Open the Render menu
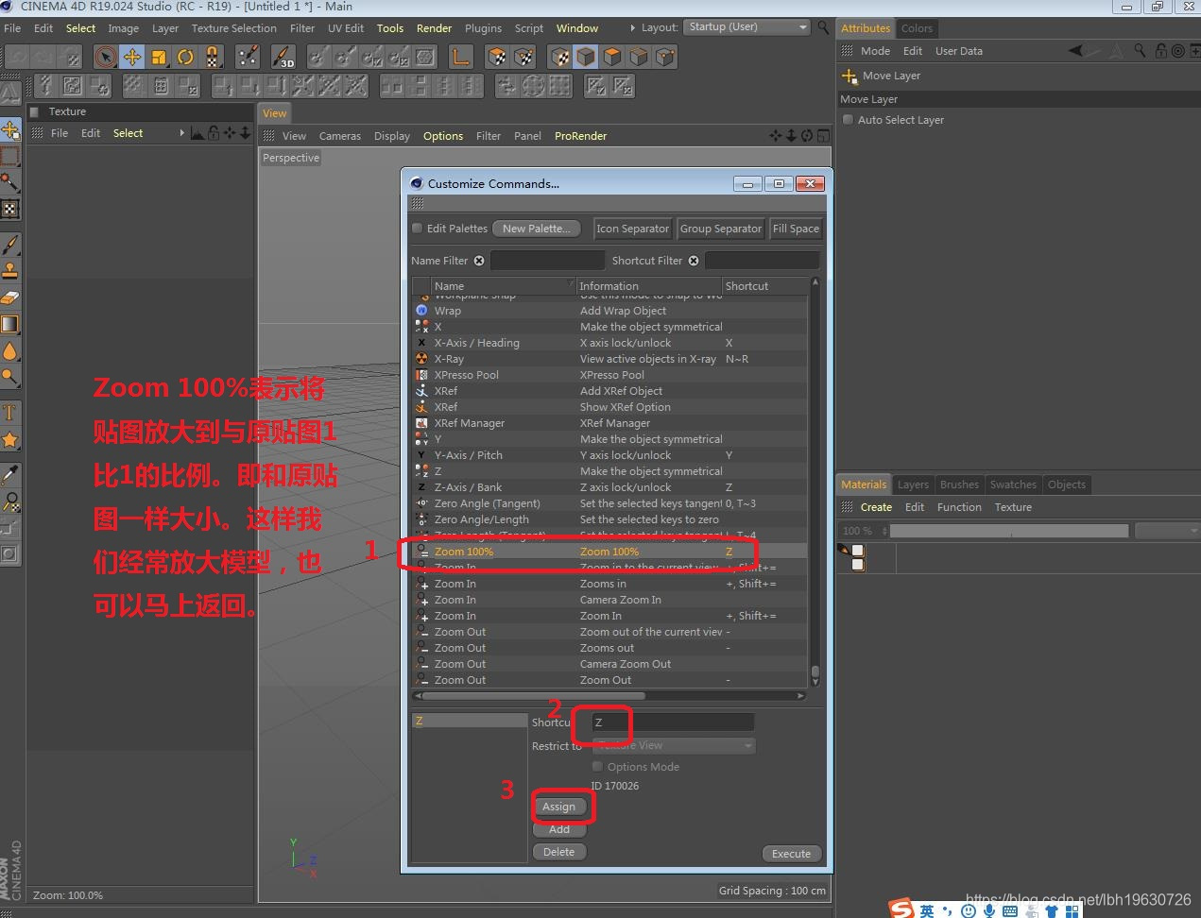The height and width of the screenshot is (918, 1201). pos(434,28)
